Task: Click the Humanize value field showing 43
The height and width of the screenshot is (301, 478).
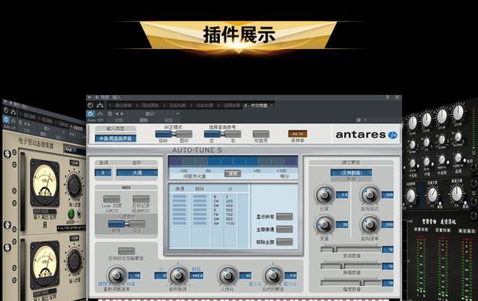Action: point(245,275)
